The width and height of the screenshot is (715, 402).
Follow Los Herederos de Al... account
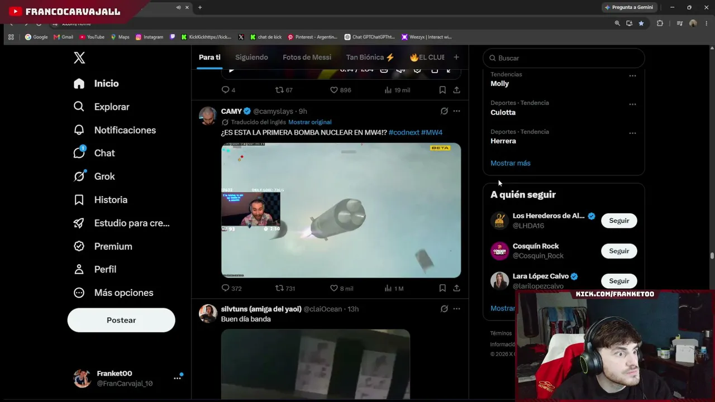click(x=619, y=221)
